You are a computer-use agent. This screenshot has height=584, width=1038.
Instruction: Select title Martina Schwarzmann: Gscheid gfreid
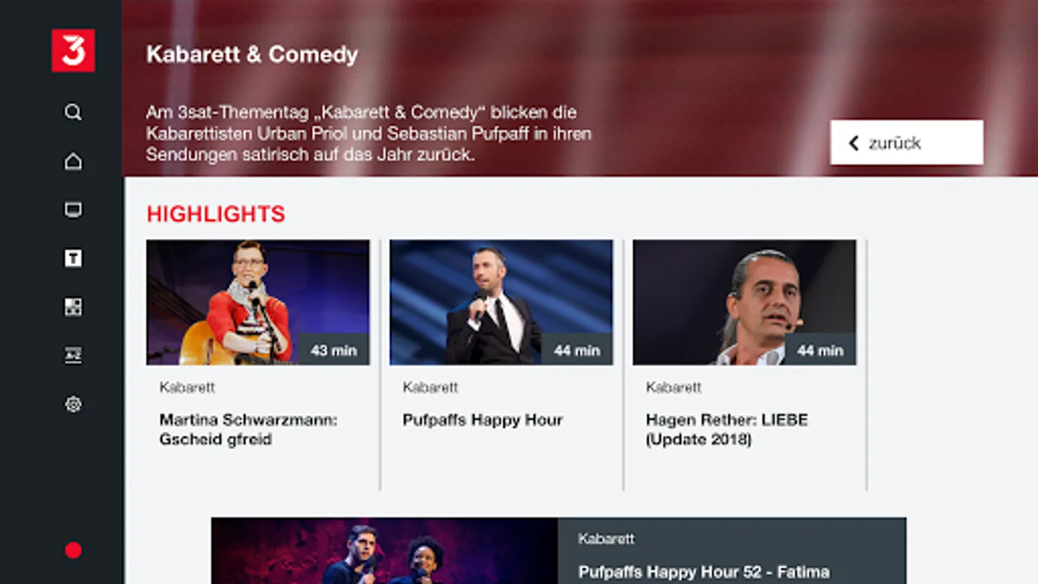pos(248,430)
